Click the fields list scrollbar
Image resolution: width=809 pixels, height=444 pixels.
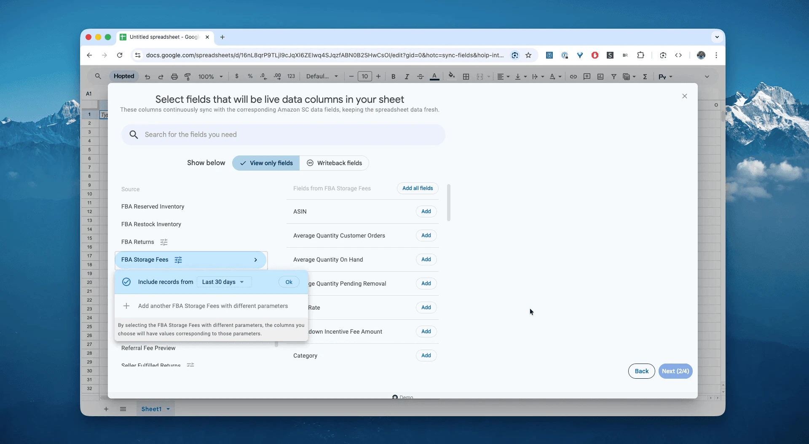pos(449,203)
